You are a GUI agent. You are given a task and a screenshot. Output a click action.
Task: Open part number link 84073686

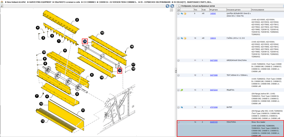coord(214,75)
